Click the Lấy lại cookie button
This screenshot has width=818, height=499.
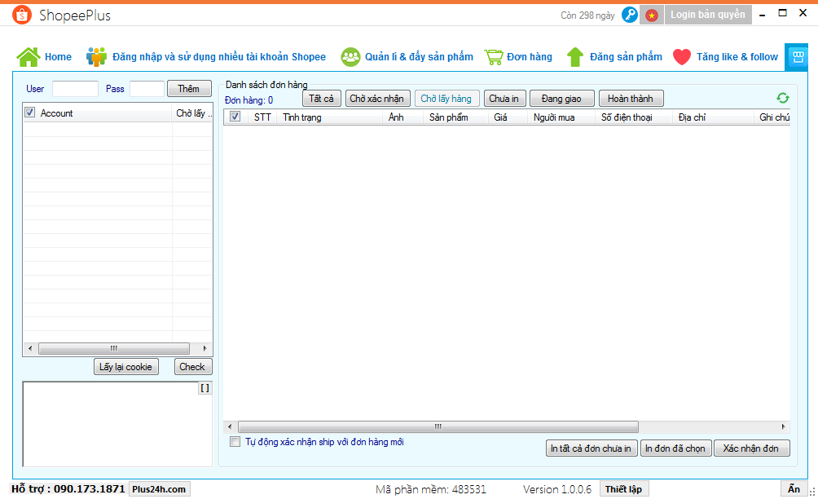click(125, 367)
